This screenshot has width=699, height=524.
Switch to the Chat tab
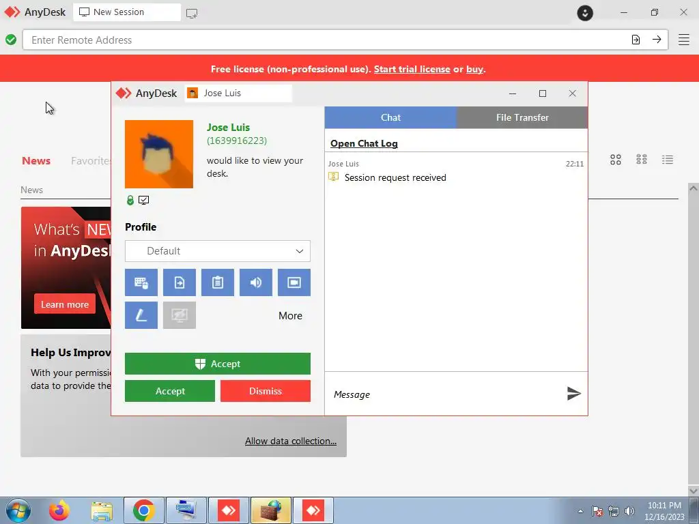390,117
